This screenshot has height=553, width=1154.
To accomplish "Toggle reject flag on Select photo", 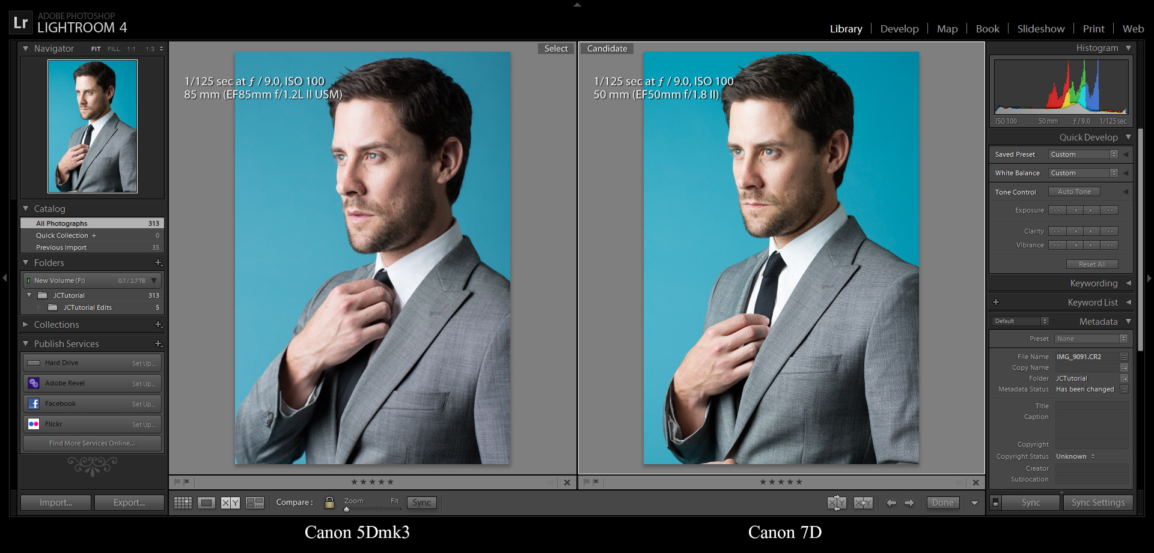I will point(187,482).
